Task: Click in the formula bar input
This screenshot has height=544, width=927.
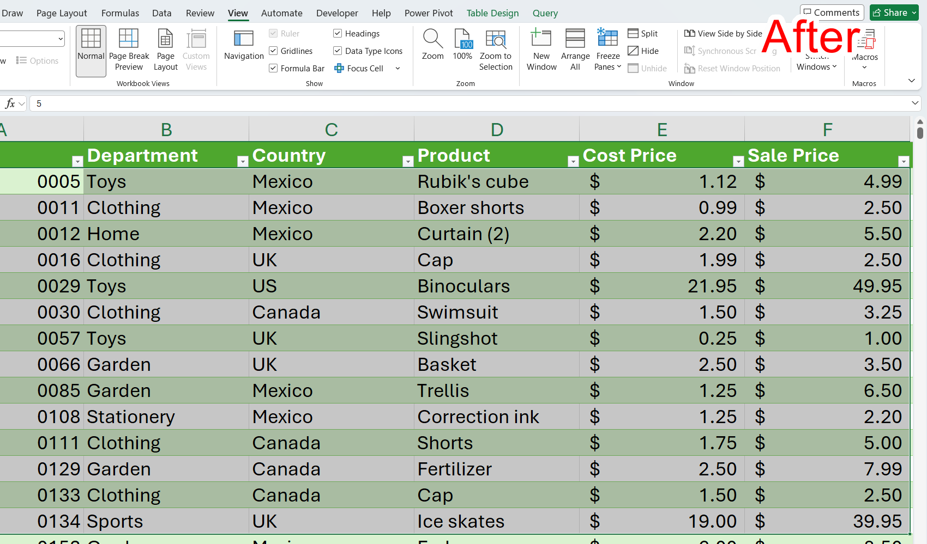Action: (x=469, y=103)
